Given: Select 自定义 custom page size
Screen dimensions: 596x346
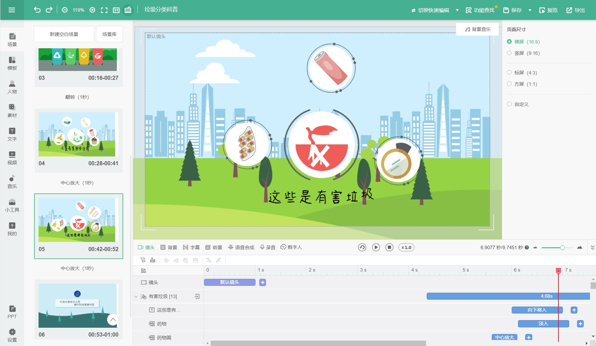Looking at the screenshot, I should point(518,104).
